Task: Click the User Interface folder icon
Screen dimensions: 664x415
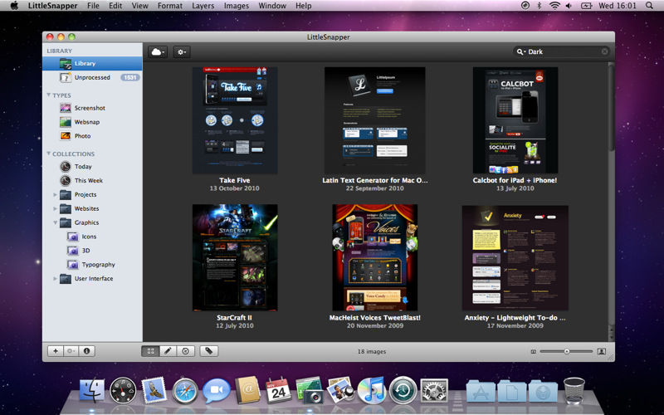Action: [66, 279]
